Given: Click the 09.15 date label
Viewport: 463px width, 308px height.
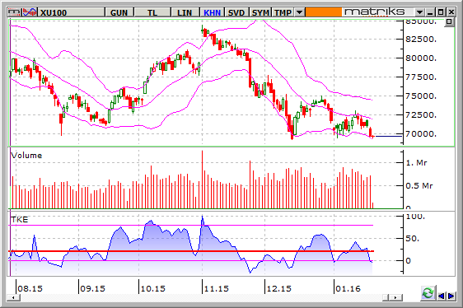Looking at the screenshot, I should coord(93,288).
